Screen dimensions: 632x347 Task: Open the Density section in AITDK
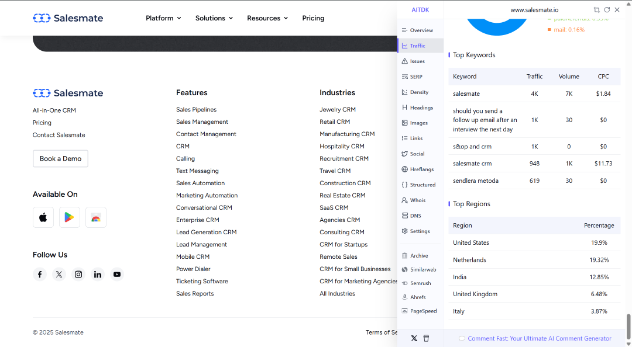tap(420, 92)
